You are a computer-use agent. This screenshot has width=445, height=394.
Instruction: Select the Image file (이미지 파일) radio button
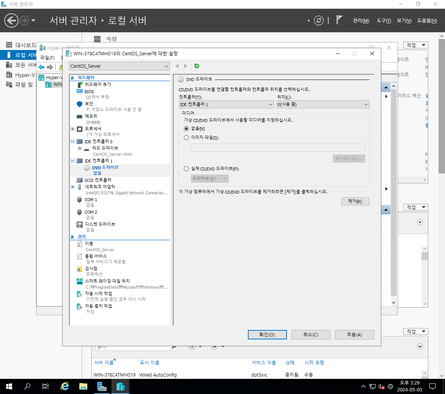point(186,138)
